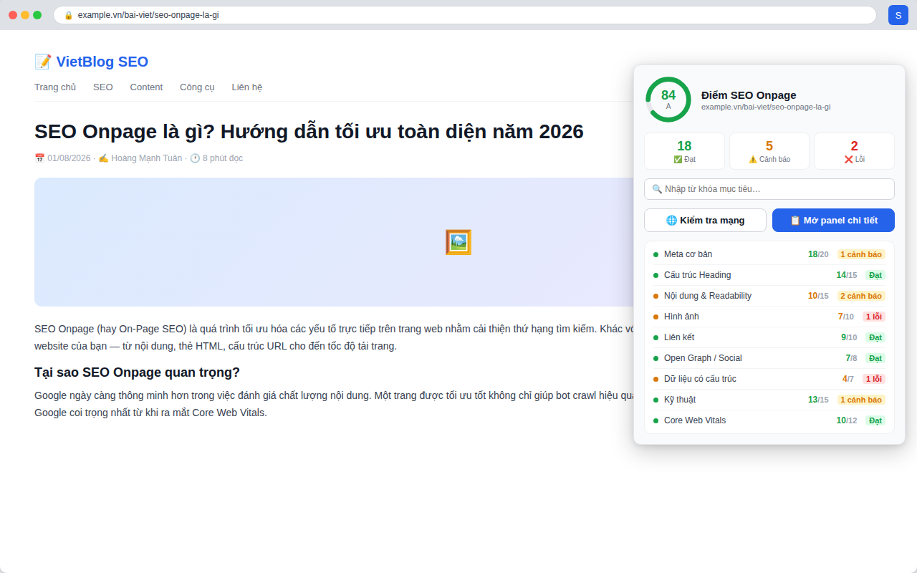Select the Hình ảnh row
The image size is (917, 573).
pyautogui.click(x=769, y=317)
